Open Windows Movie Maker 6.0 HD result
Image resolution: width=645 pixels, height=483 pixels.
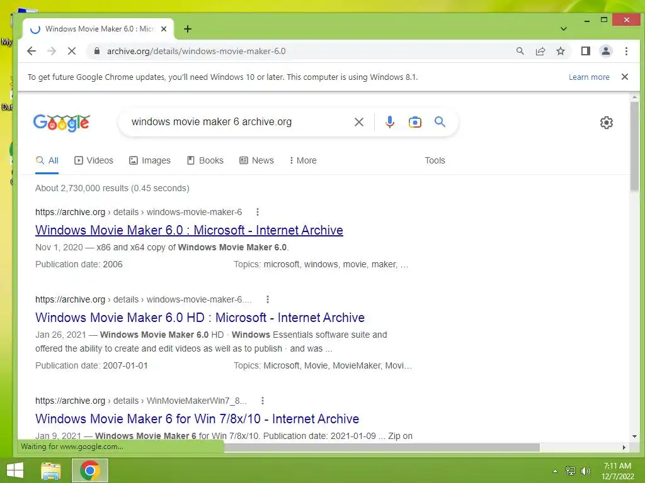200,318
